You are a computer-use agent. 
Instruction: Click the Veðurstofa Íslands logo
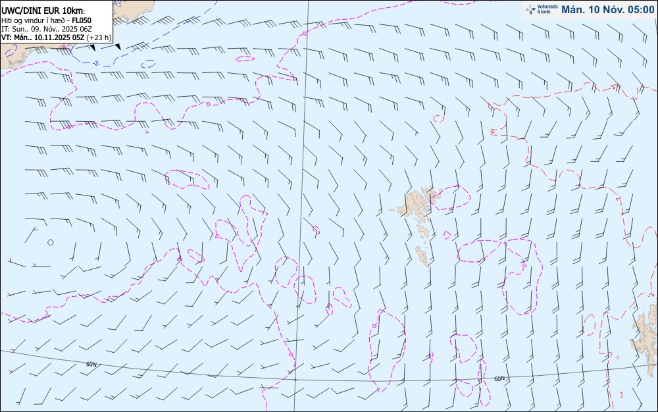click(542, 9)
